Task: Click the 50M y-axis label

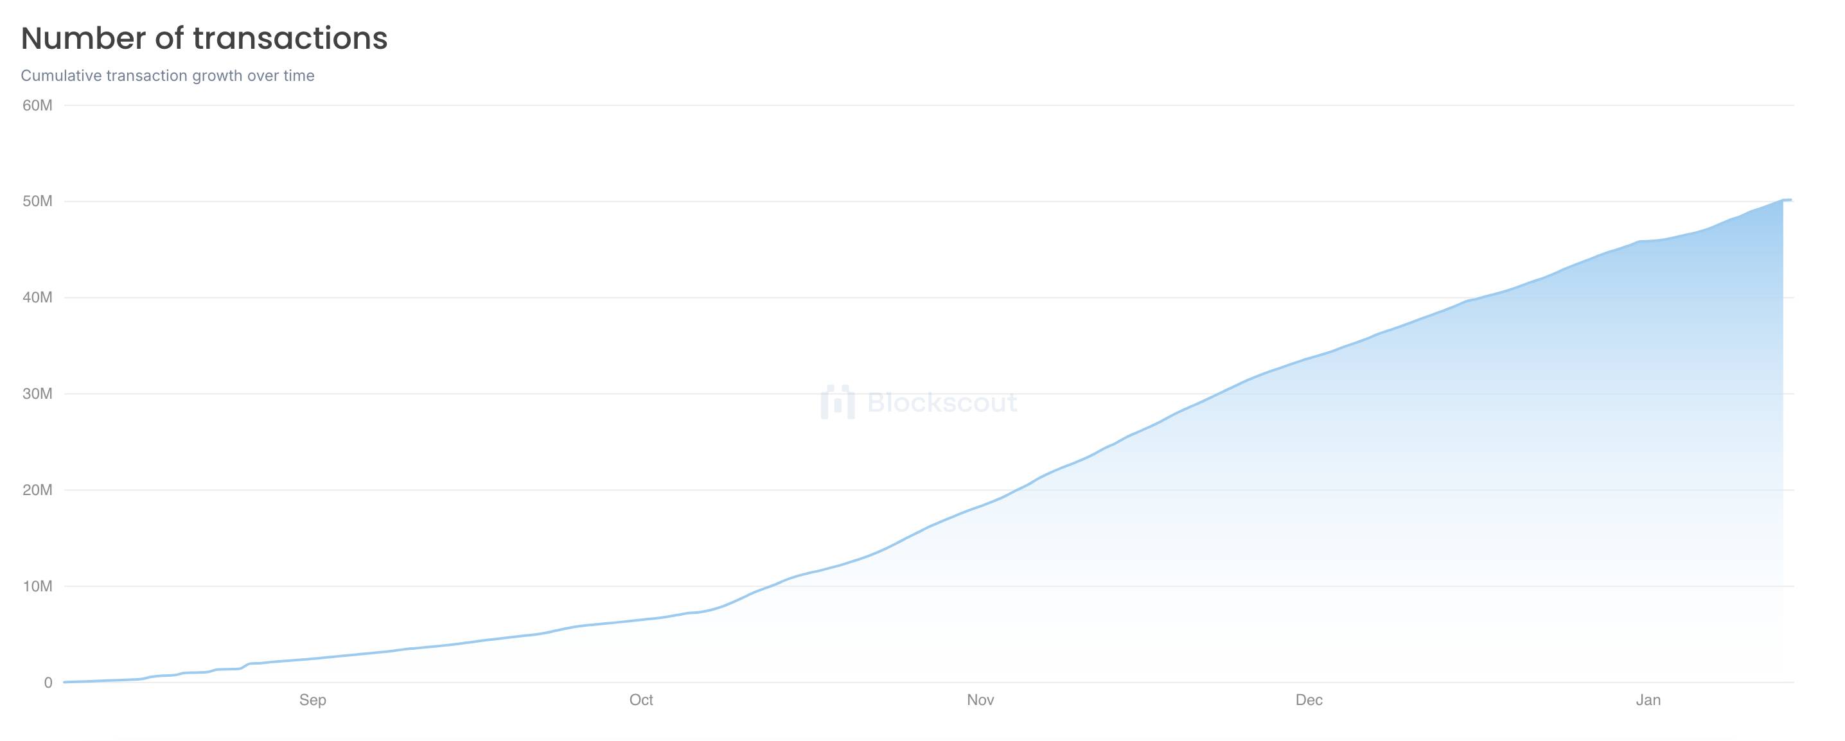Action: (x=37, y=201)
